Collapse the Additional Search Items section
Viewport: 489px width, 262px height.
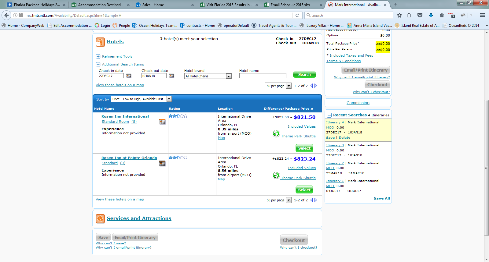coord(98,64)
